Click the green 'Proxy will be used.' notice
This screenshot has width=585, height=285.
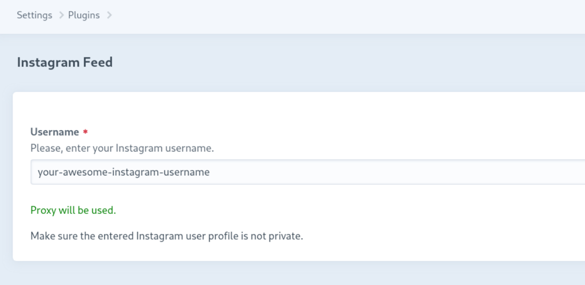[x=73, y=210]
